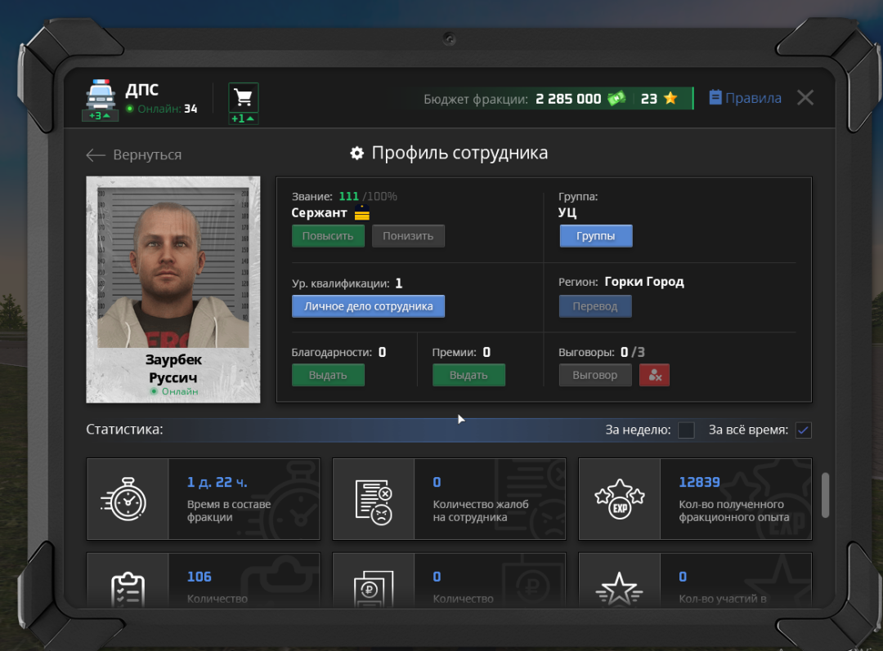Open the shopping cart store icon
This screenshot has height=651, width=883.
point(243,98)
